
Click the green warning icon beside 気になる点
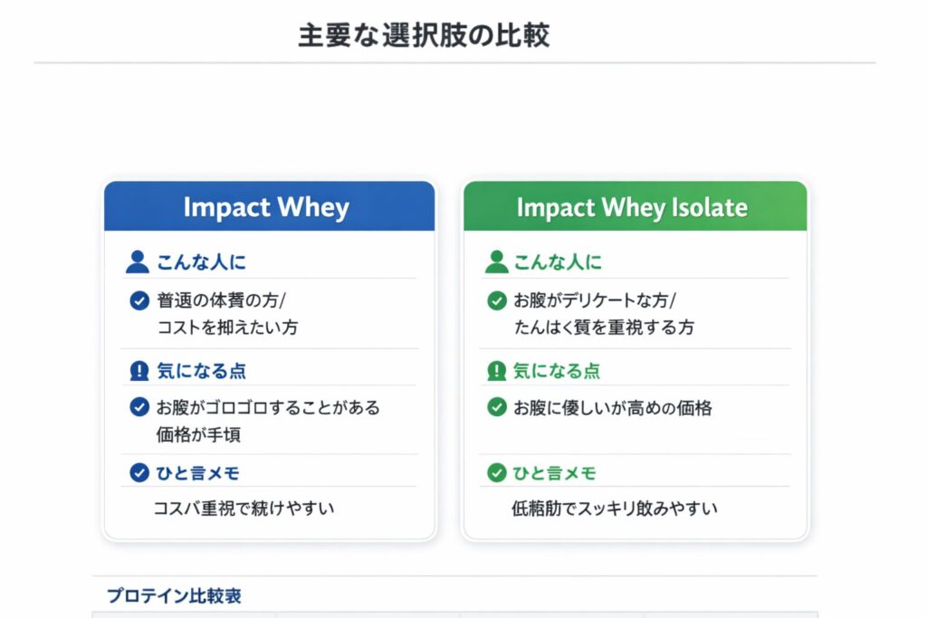[x=496, y=371]
